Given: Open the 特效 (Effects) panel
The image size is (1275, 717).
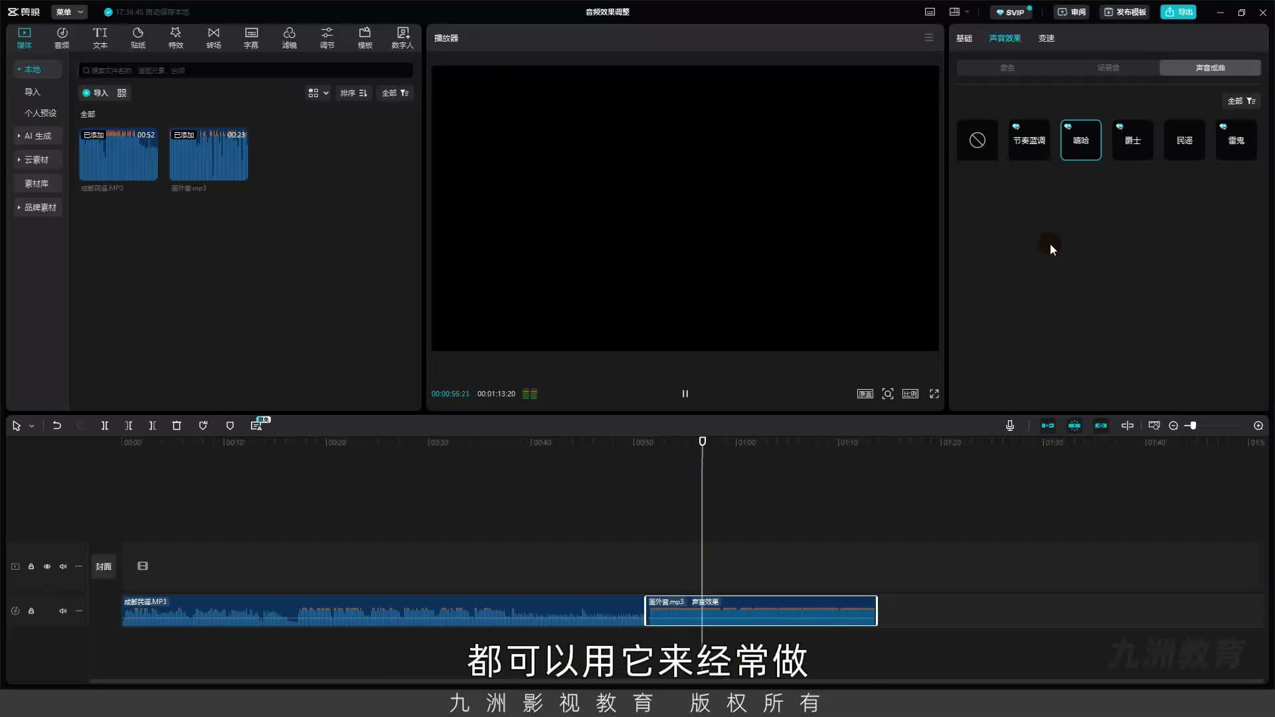Looking at the screenshot, I should (175, 38).
